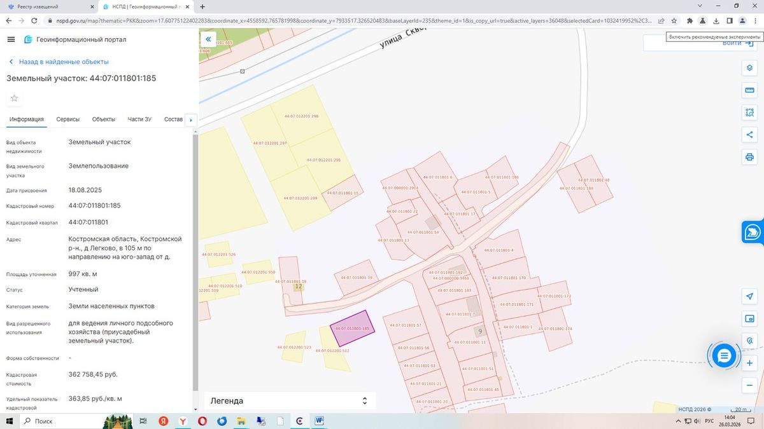The image size is (764, 429).
Task: Print the map with printer icon
Action: point(749,157)
